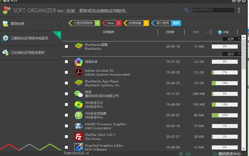Click the 跟踪安装 box icon

pos(5,24)
